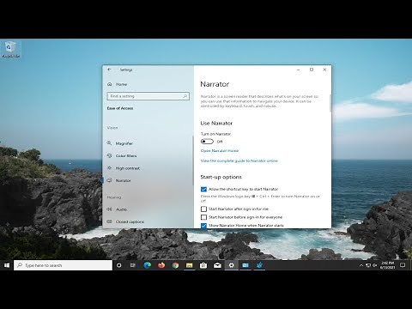Open the taskbar clock and date
412x309 pixels.
click(388, 265)
